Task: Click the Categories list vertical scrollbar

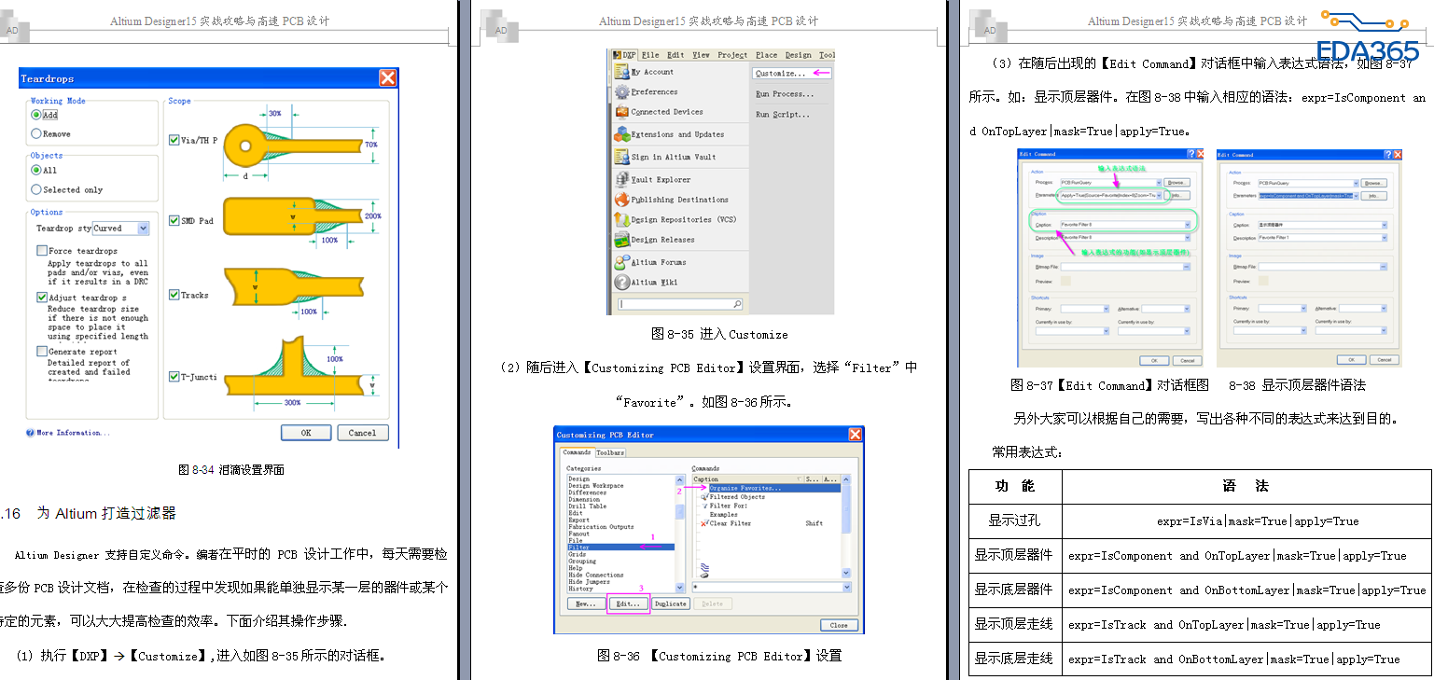Action: pyautogui.click(x=680, y=533)
